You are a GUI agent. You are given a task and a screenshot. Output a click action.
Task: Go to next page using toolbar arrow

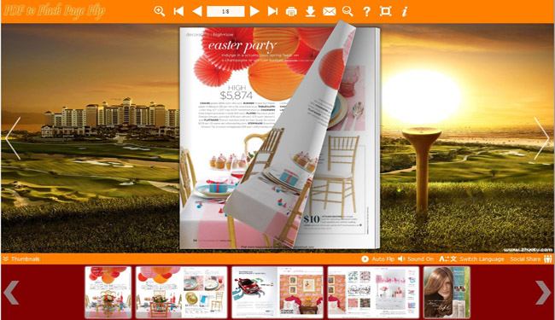point(254,11)
